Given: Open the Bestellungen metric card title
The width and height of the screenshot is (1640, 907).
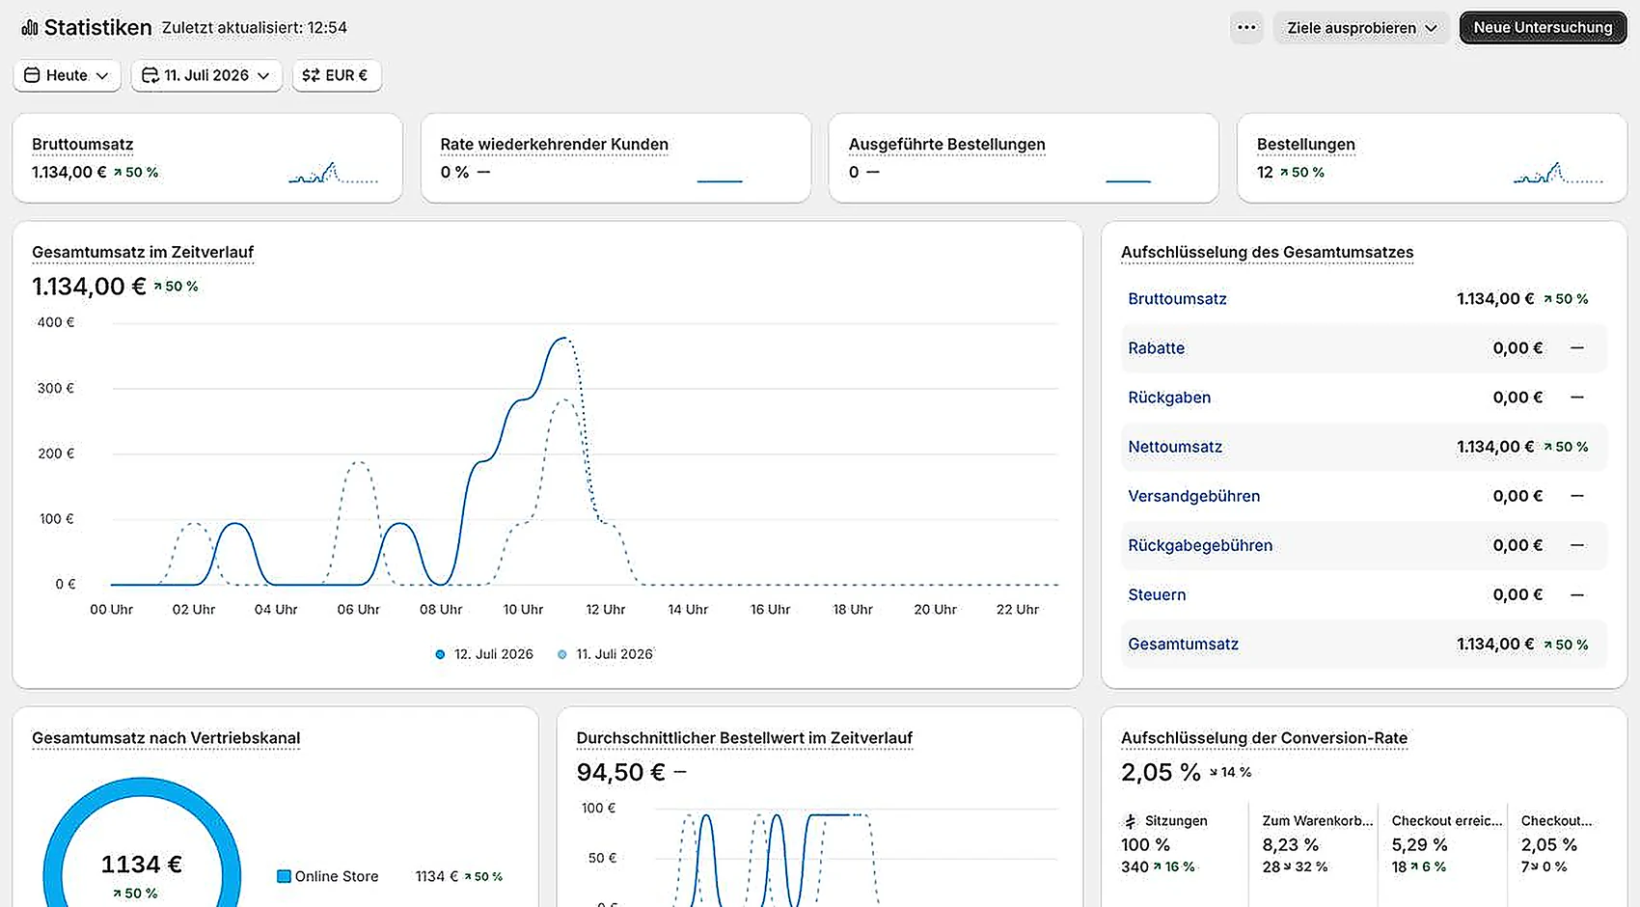Looking at the screenshot, I should [1305, 145].
